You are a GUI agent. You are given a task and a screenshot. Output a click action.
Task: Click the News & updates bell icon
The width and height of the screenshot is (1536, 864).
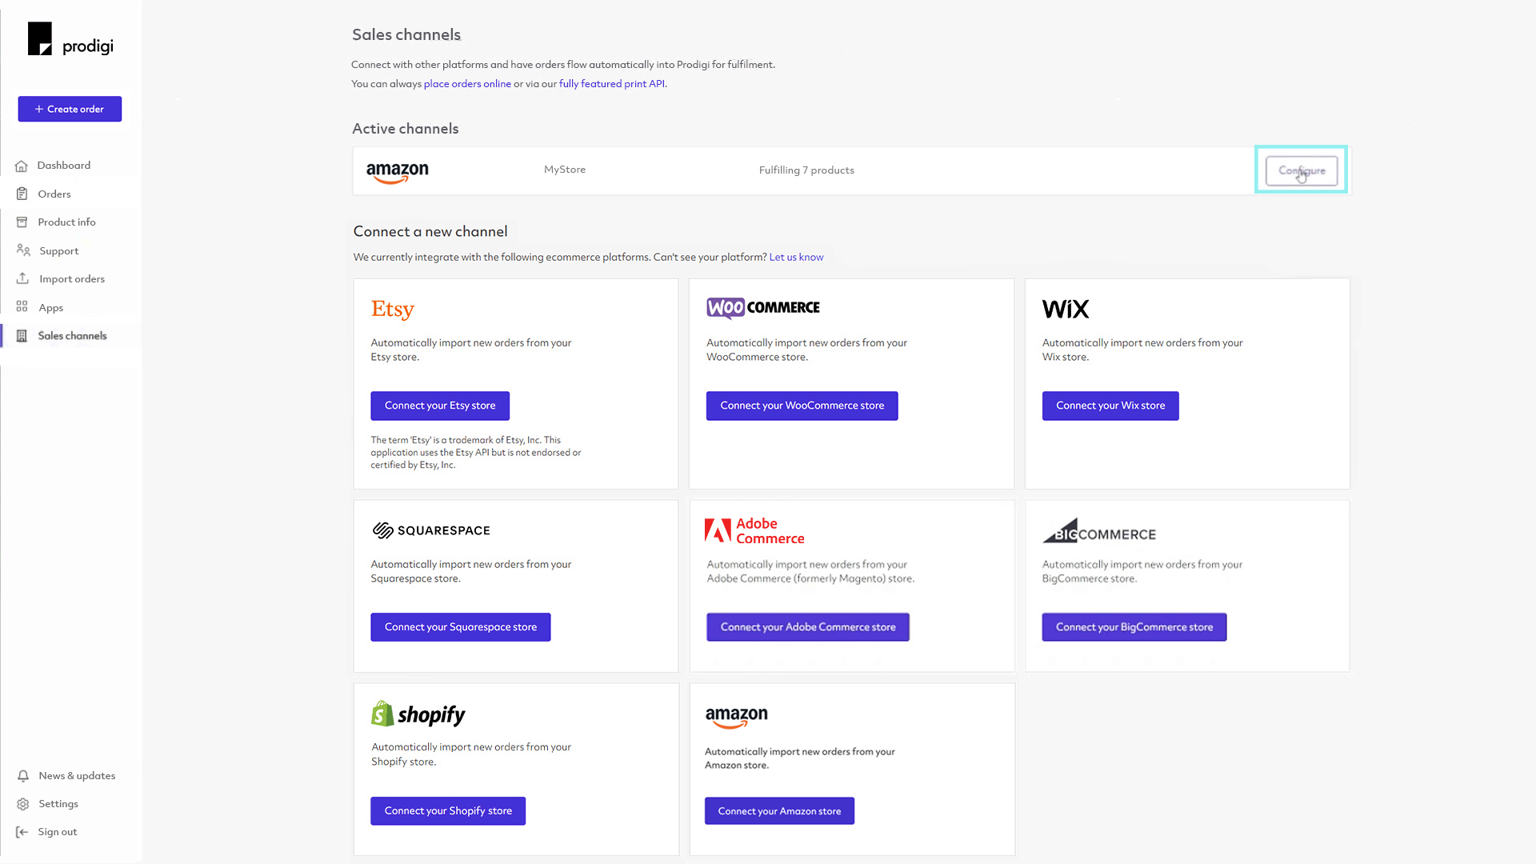[23, 775]
